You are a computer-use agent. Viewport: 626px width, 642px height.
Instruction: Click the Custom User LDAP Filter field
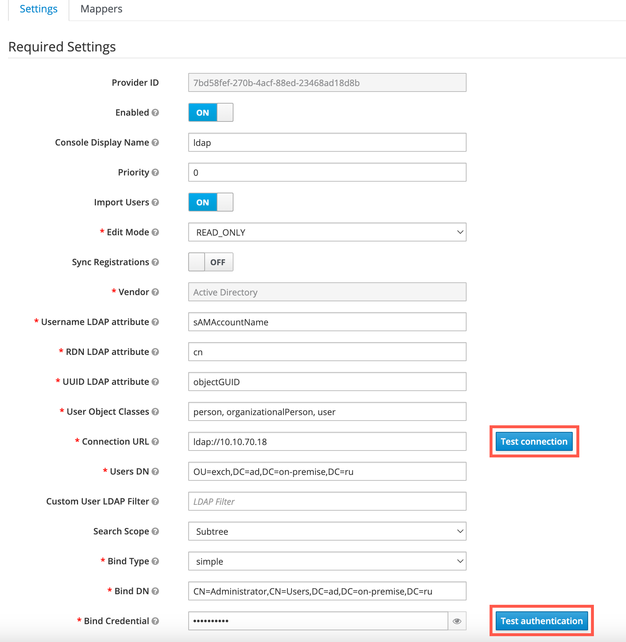327,502
